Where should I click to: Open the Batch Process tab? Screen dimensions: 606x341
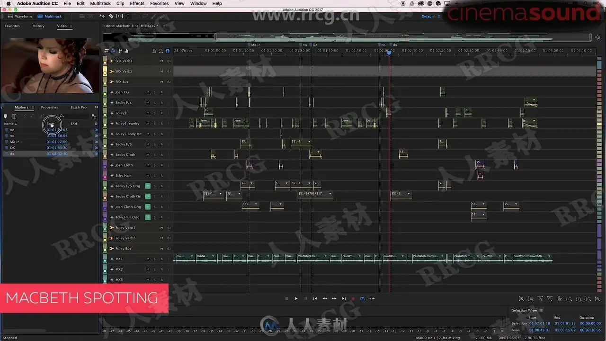[x=79, y=108]
